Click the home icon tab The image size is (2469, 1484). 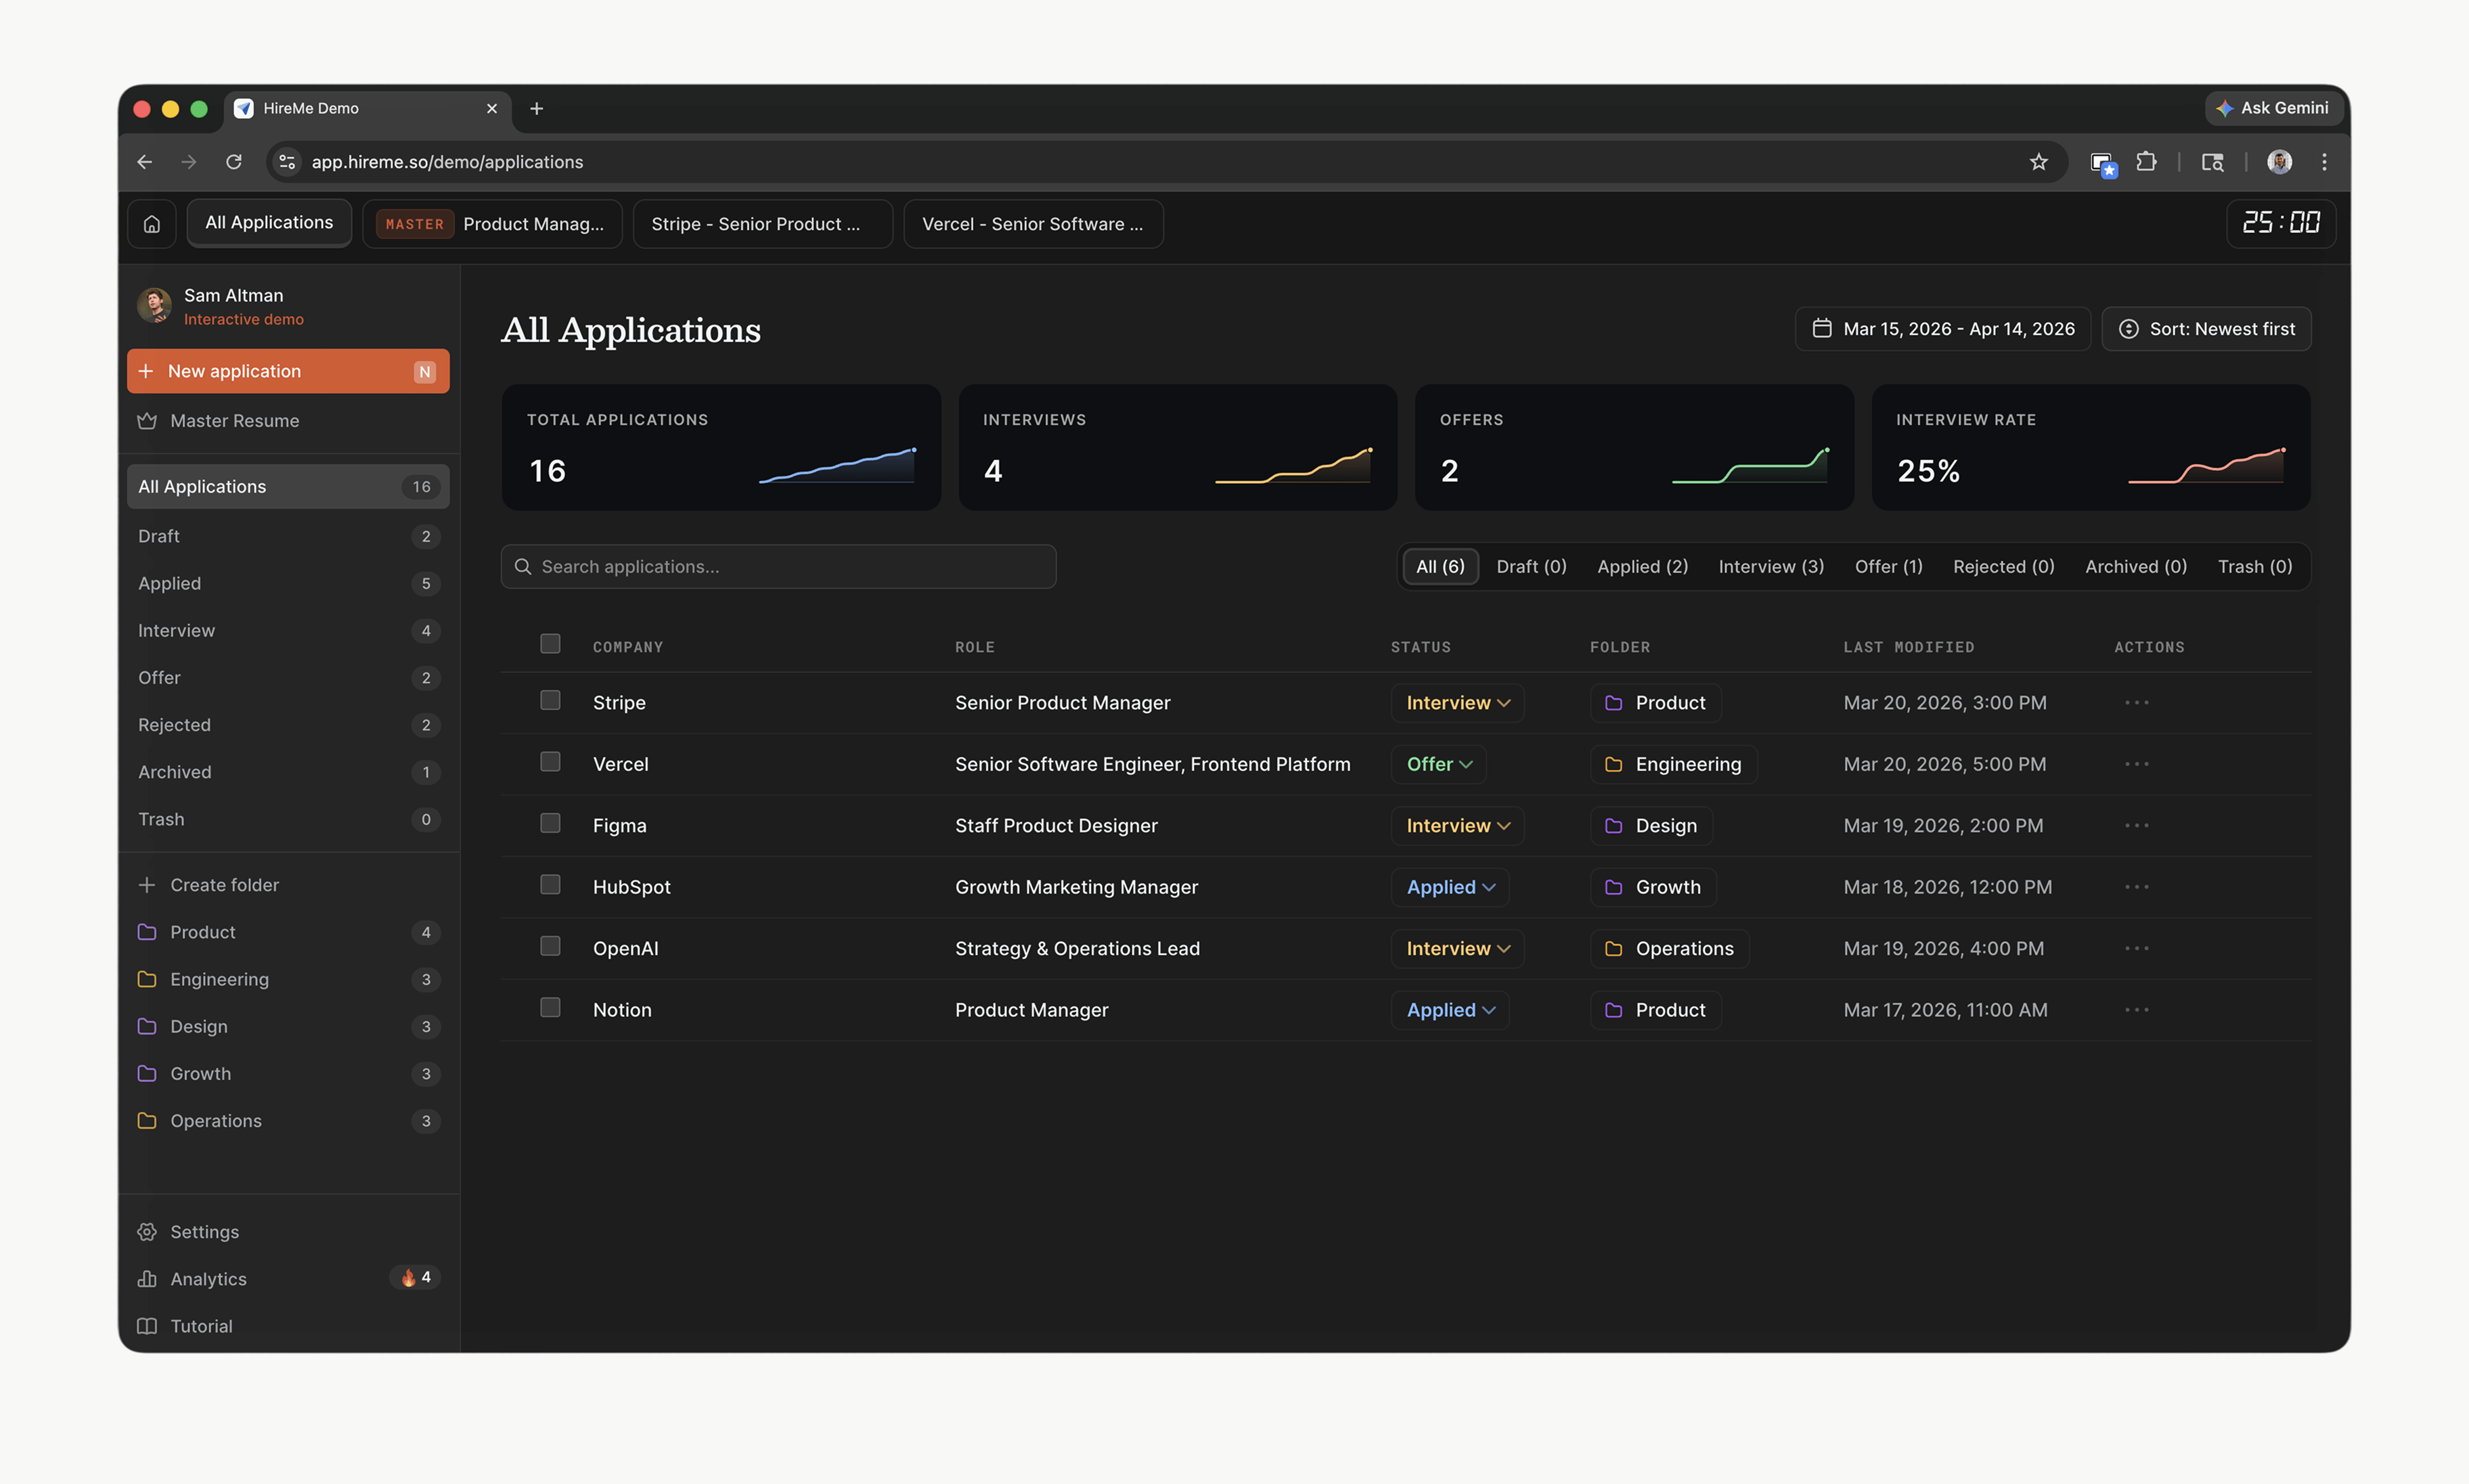[x=152, y=224]
